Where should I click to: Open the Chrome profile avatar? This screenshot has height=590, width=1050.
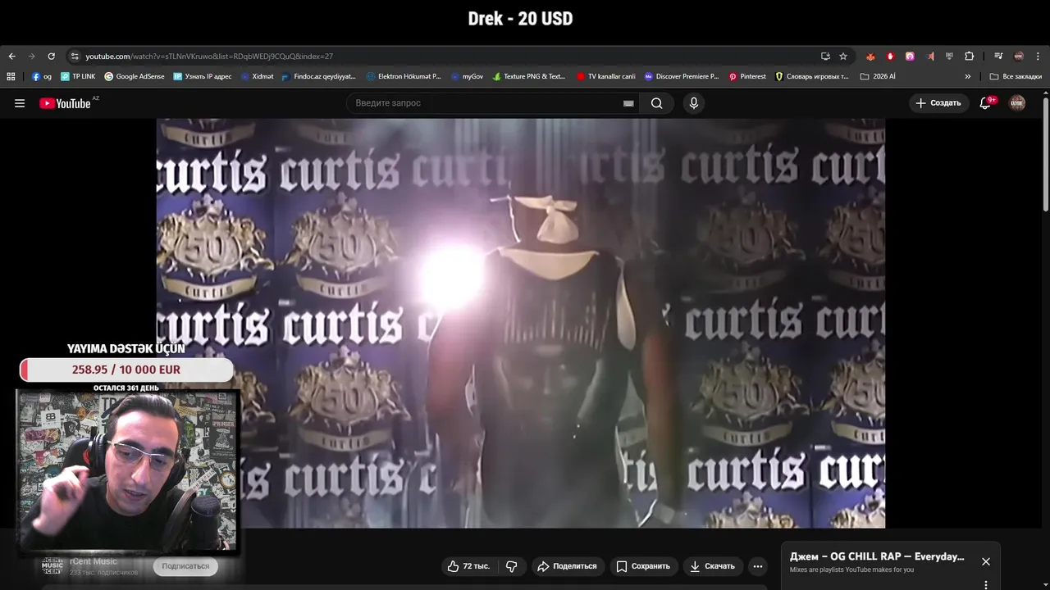click(1019, 57)
